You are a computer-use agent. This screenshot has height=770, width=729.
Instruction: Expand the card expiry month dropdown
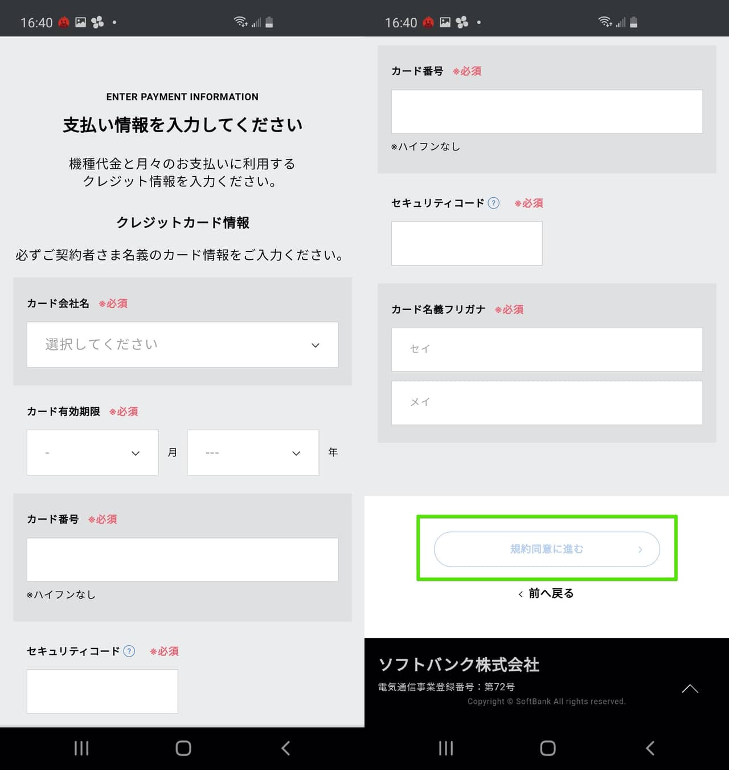point(92,453)
